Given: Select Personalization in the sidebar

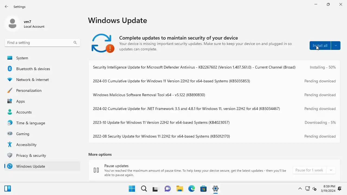Looking at the screenshot, I should click(42, 90).
